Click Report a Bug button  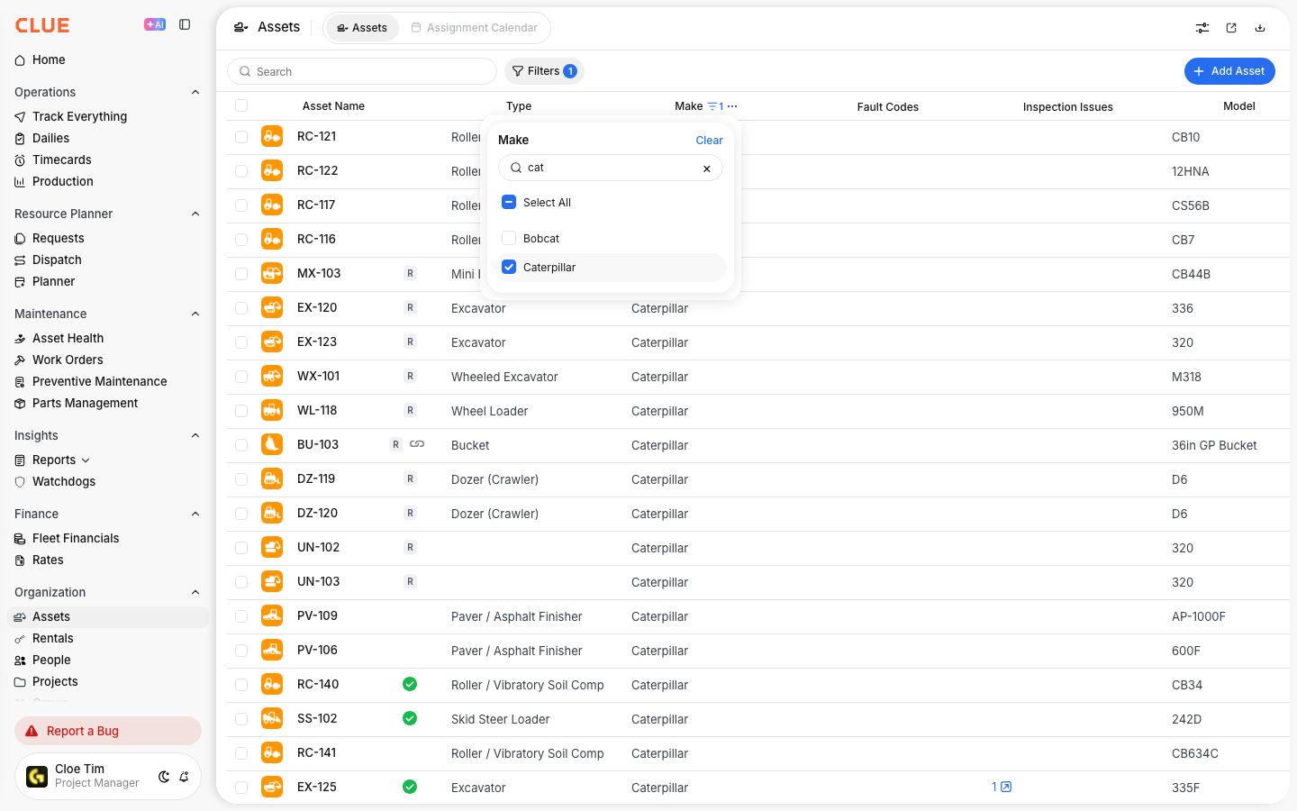(108, 731)
